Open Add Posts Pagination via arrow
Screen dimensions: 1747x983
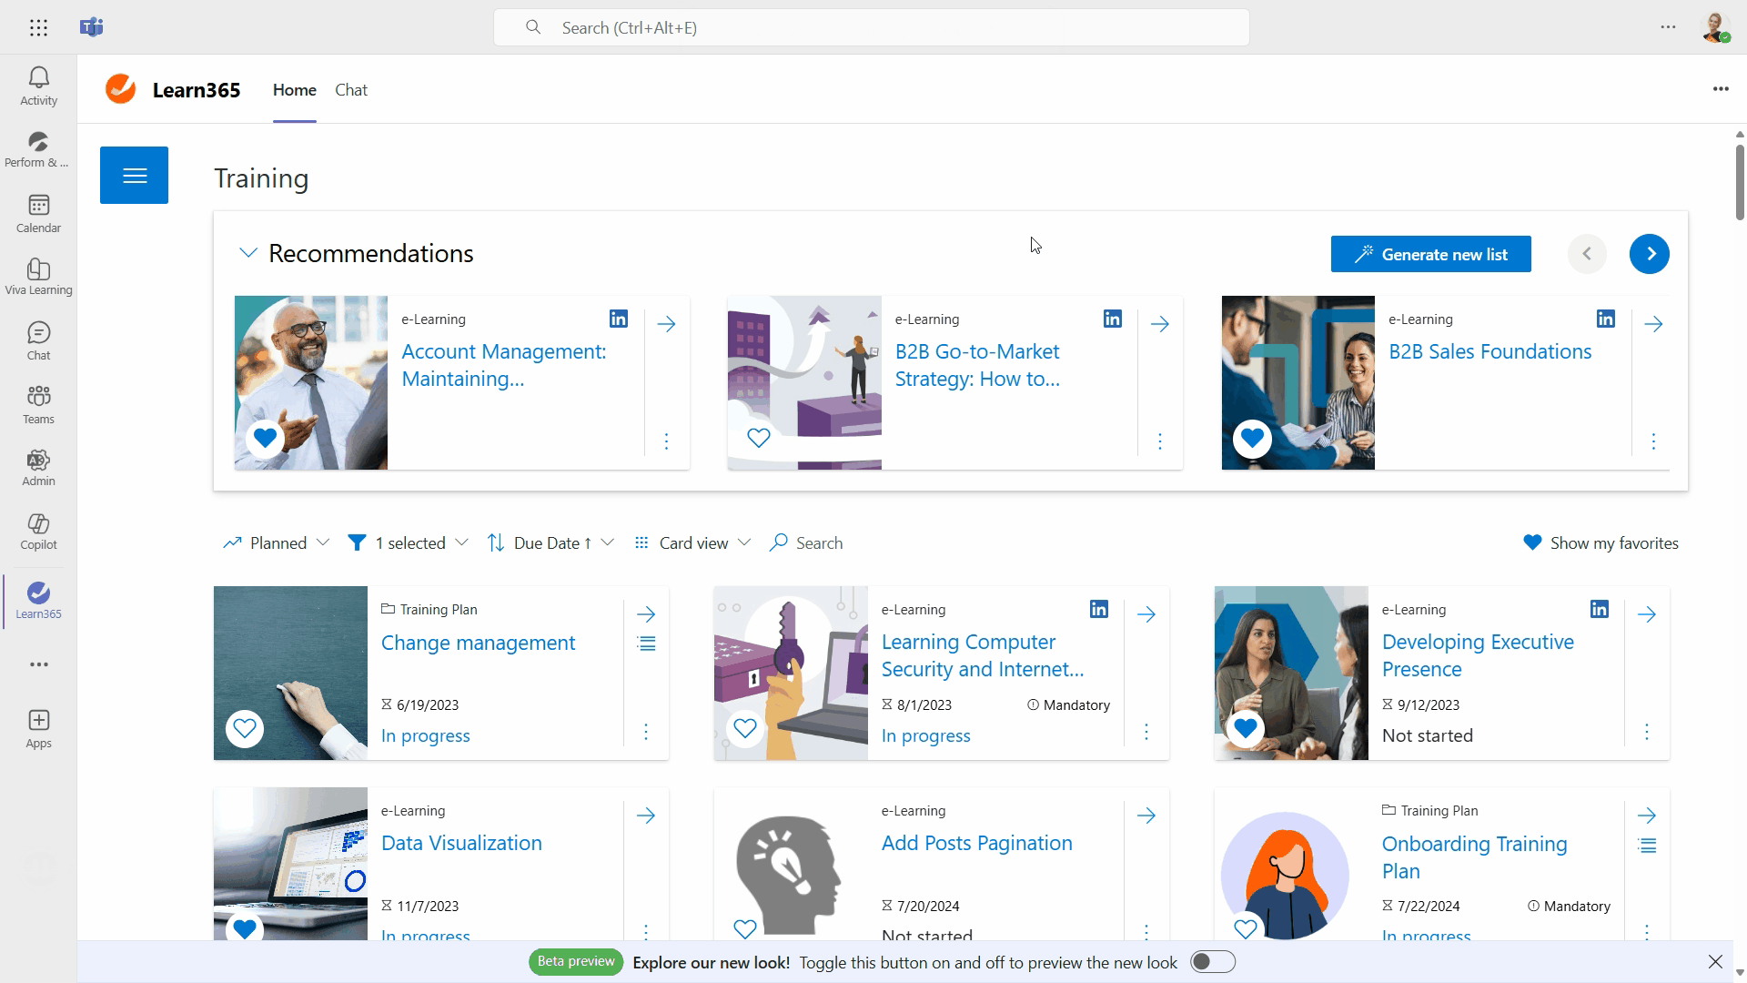pyautogui.click(x=1146, y=816)
